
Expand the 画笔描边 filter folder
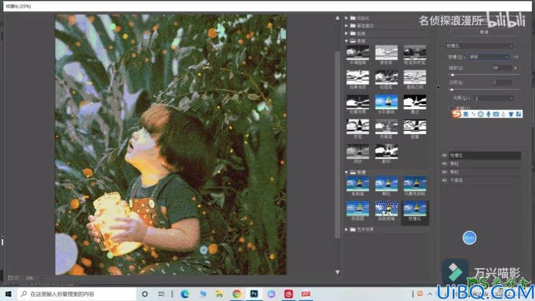(x=346, y=26)
